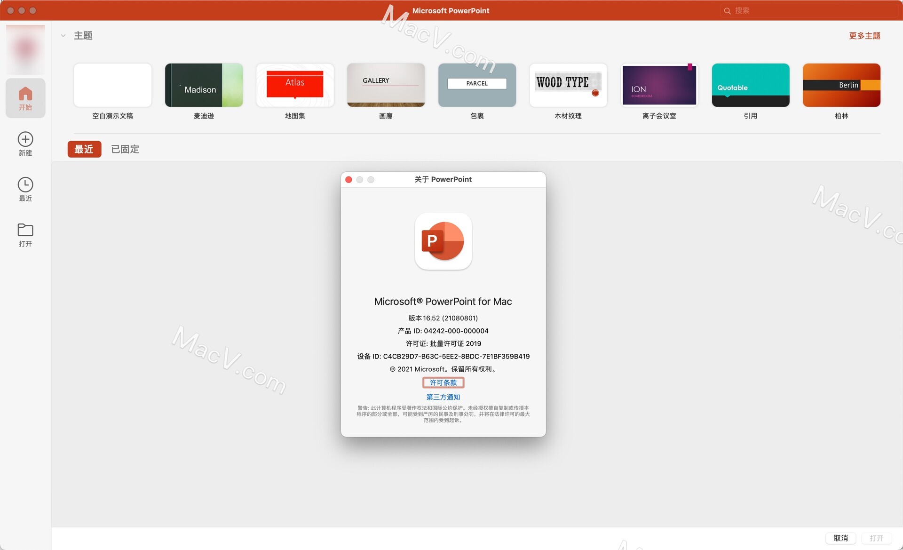Image resolution: width=903 pixels, height=550 pixels.
Task: Click the 取消 cancel button
Action: [840, 538]
